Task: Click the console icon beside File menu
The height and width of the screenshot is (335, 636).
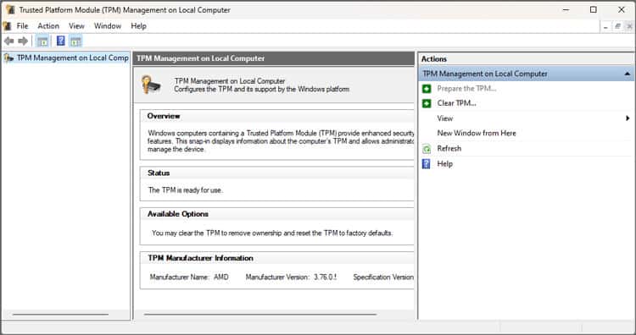Action: pyautogui.click(x=7, y=26)
